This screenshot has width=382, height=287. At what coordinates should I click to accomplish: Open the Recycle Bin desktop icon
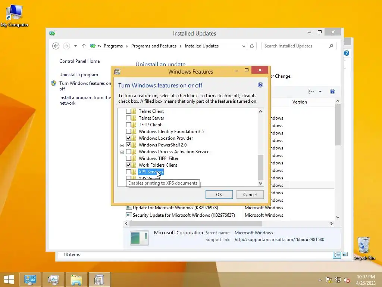click(364, 248)
